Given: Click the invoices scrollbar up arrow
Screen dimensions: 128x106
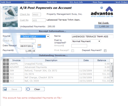Looking at the screenshot, I should pos(112,64).
